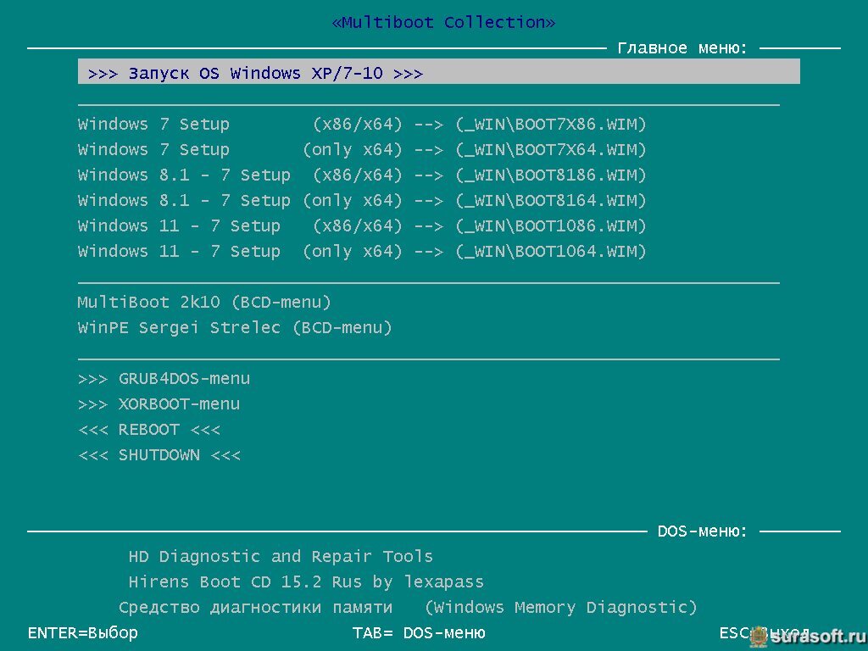Image resolution: width=868 pixels, height=651 pixels.
Task: Go to the XORBOOT-menu entry
Action: tap(159, 404)
